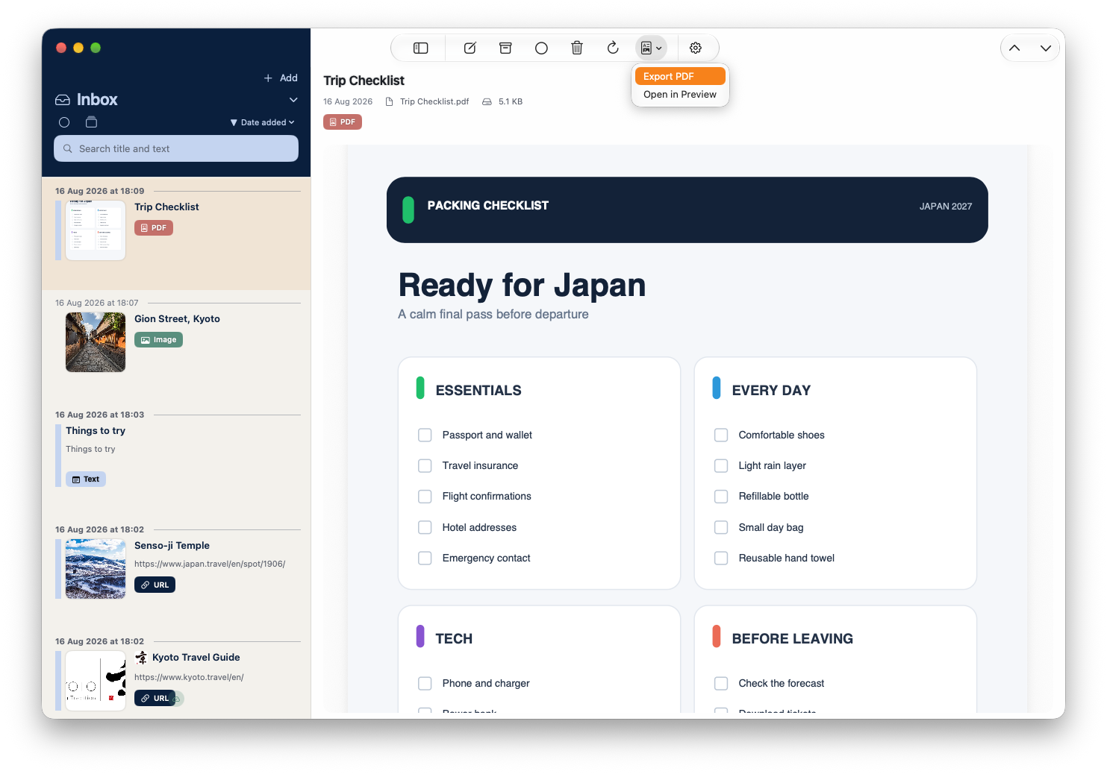
Task: Open the kyoto.travel/en link
Action: click(x=189, y=677)
